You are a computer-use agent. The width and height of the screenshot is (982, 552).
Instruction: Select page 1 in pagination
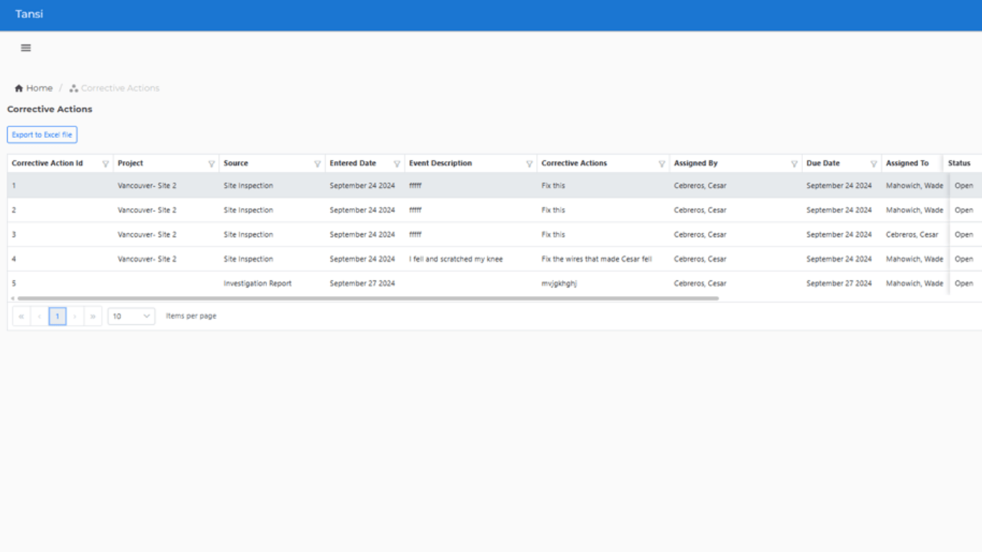(58, 316)
